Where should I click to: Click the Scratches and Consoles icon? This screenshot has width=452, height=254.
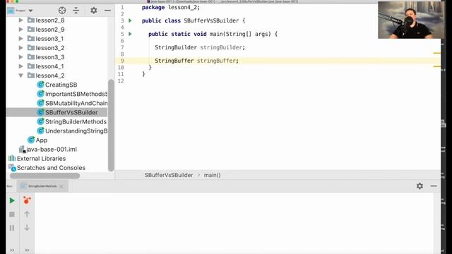pos(12,167)
